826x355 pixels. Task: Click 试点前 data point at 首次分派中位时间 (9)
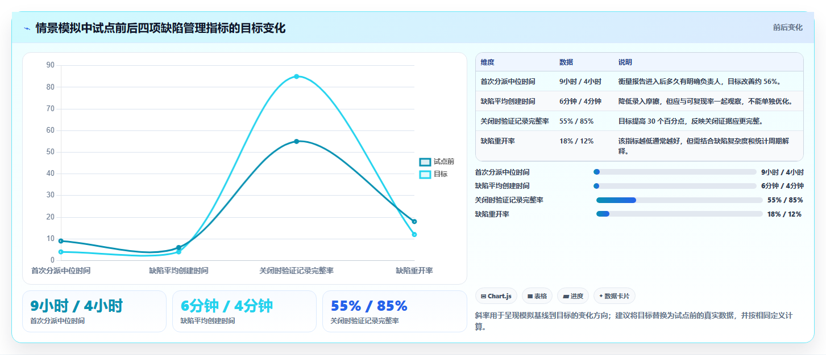pyautogui.click(x=61, y=241)
